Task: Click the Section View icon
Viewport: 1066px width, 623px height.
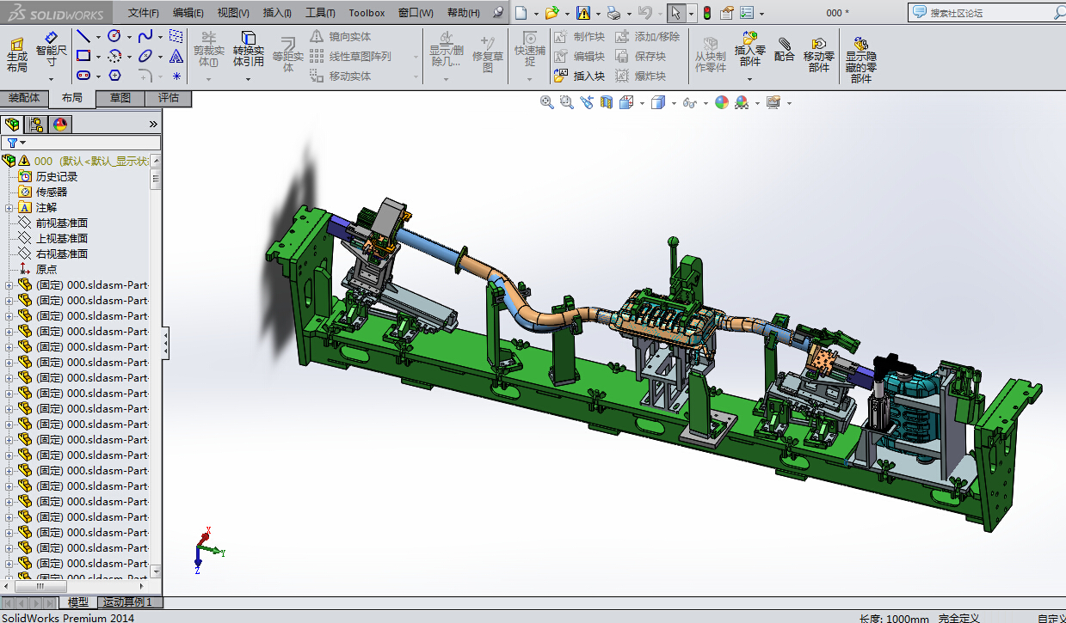Action: pos(607,102)
